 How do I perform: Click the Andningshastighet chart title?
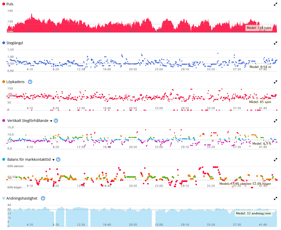click(x=22, y=198)
